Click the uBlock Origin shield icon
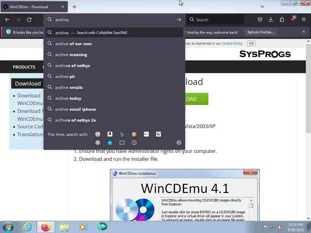This screenshot has height=233, width=311. click(293, 19)
